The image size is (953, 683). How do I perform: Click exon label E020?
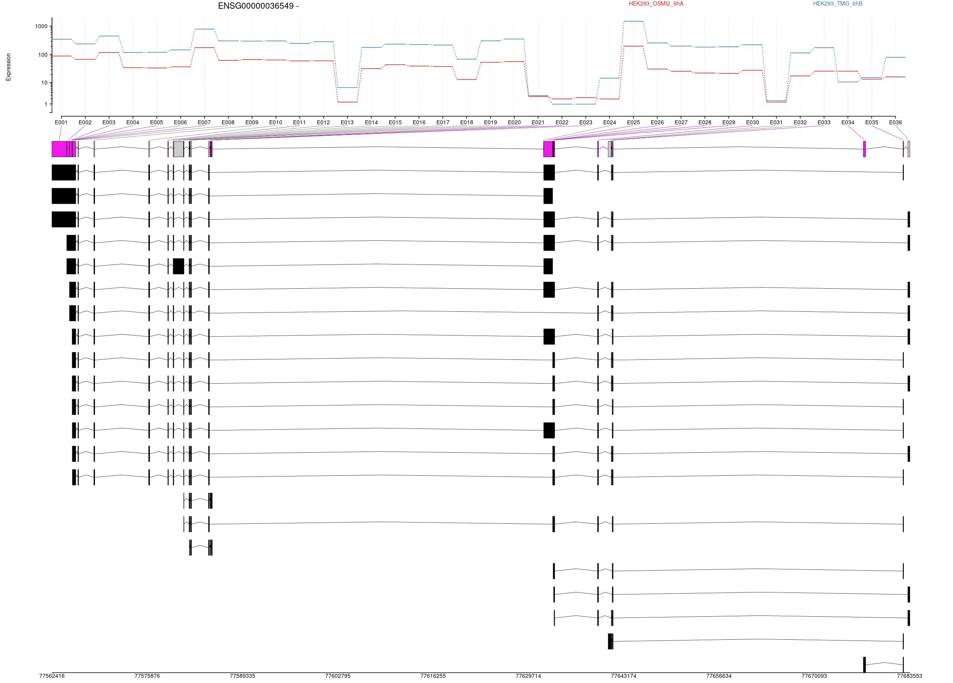(514, 123)
